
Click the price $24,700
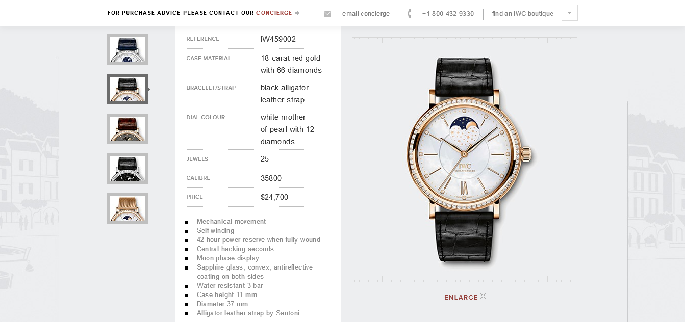click(274, 197)
